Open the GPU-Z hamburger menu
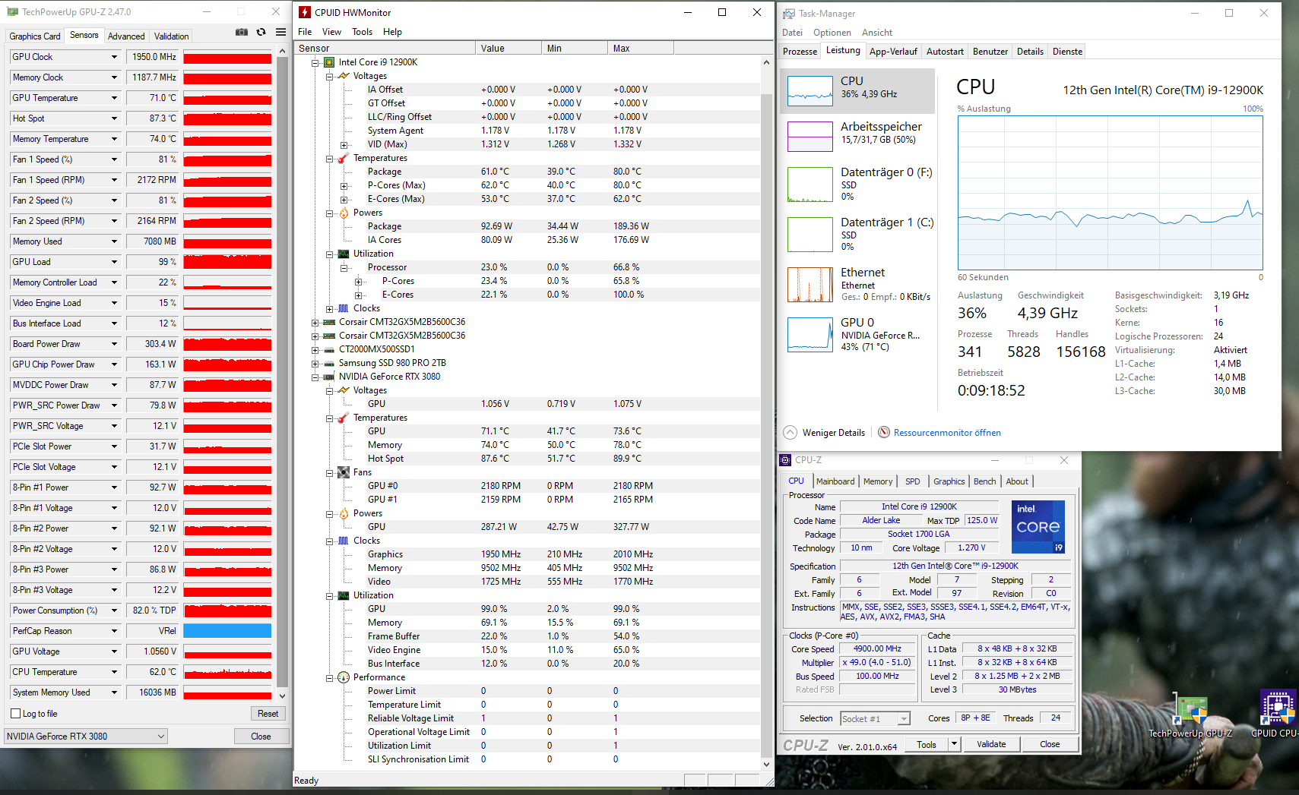Image resolution: width=1299 pixels, height=795 pixels. click(281, 32)
